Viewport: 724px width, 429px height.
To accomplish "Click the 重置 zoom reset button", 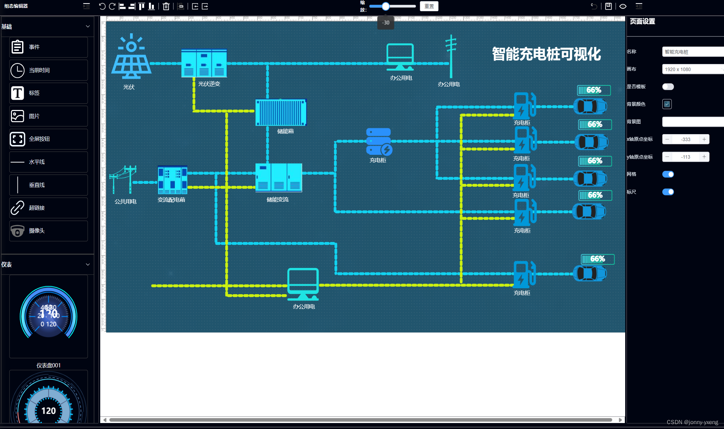I will 429,6.
